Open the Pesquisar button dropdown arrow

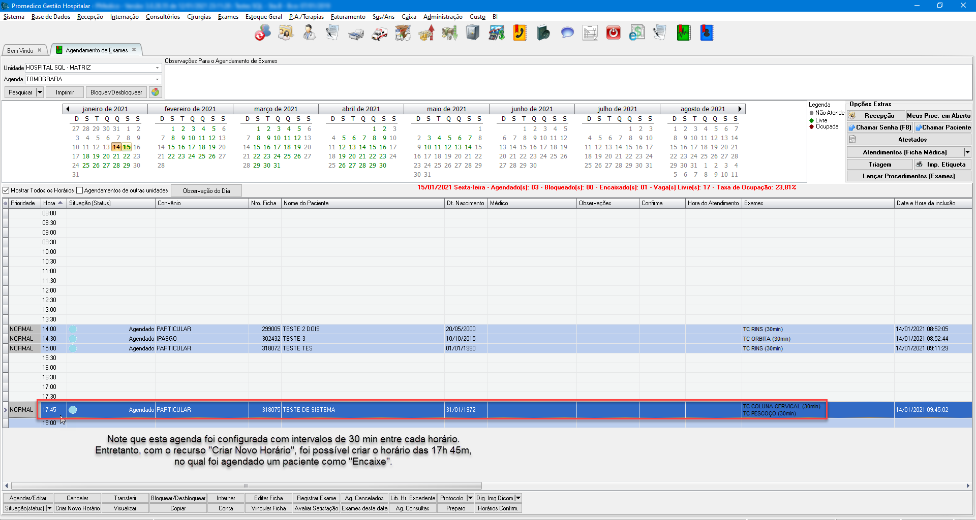(40, 92)
